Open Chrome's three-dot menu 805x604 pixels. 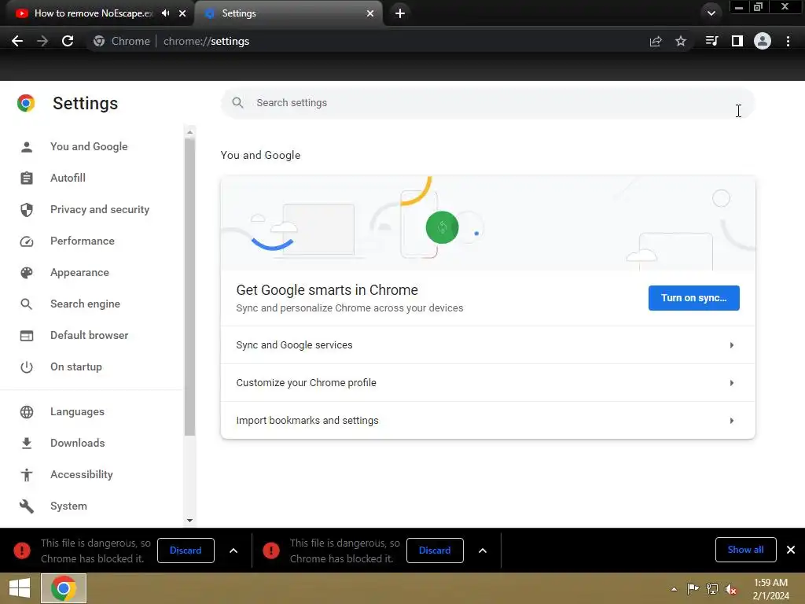[x=788, y=41]
